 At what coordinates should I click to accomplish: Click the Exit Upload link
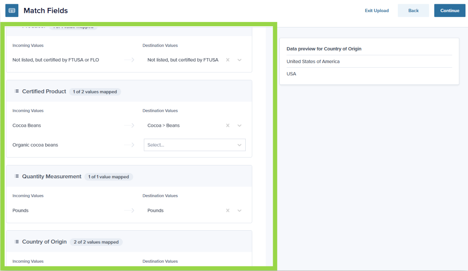pyautogui.click(x=377, y=10)
